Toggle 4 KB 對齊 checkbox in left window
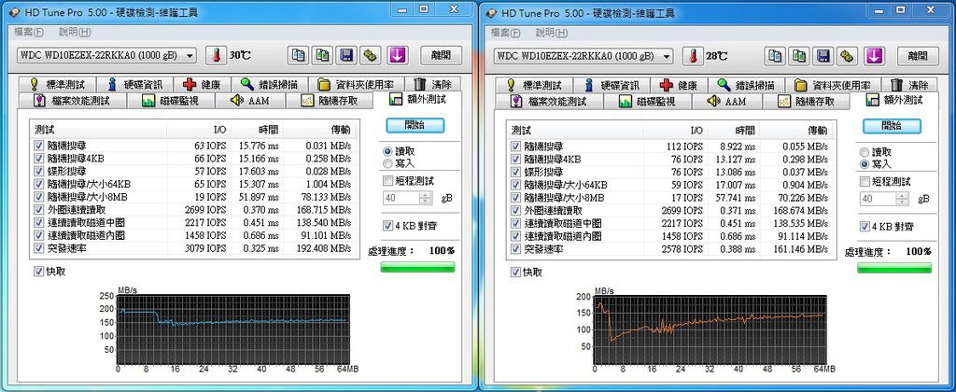956x392 pixels. pos(387,226)
